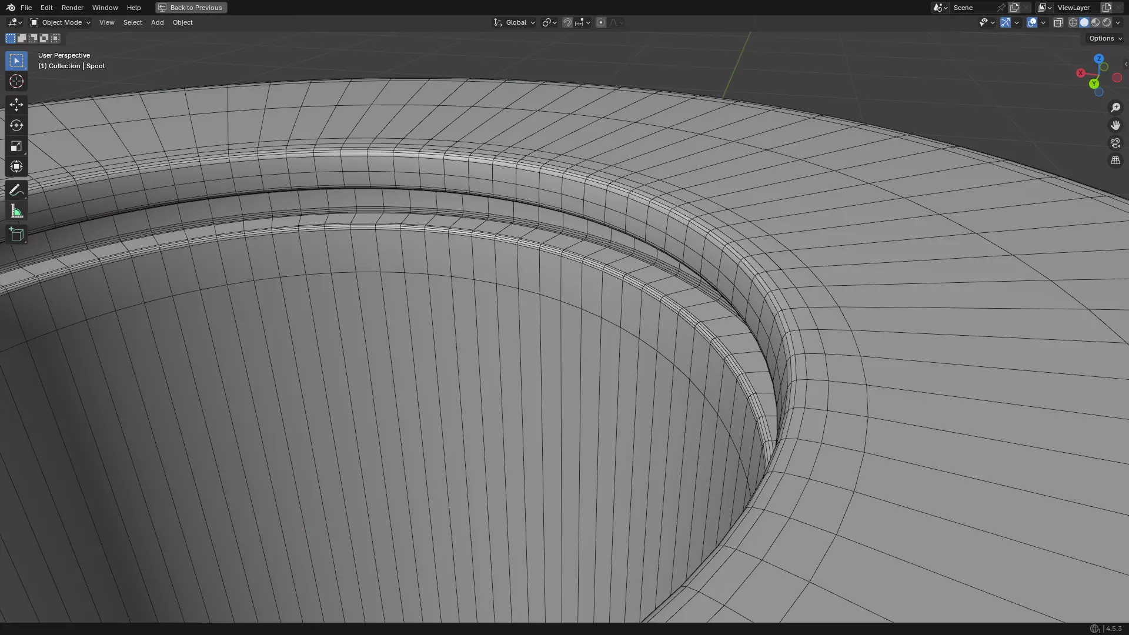1129x635 pixels.
Task: Set selection mode to new selection
Action: [11, 38]
